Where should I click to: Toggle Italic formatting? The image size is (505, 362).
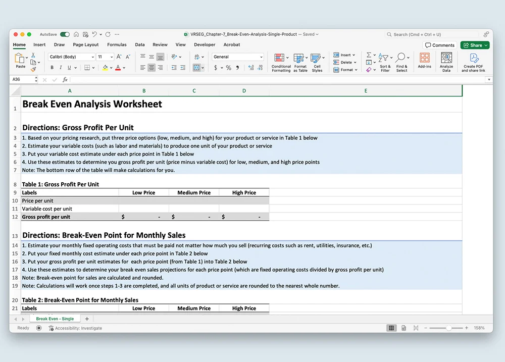(61, 68)
